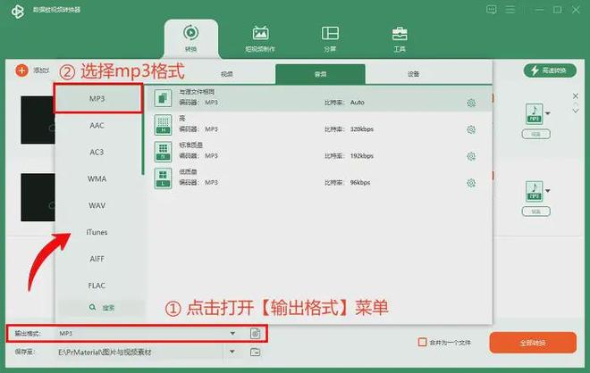Open the hamburger menu in title bar

tap(510, 10)
